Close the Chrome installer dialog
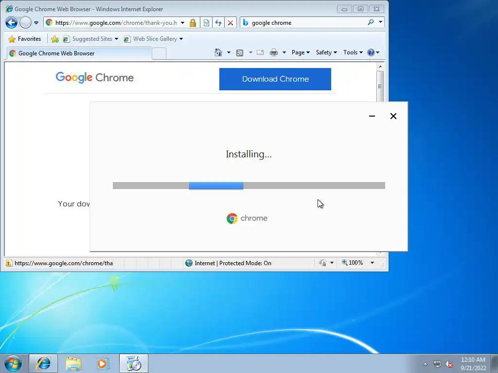This screenshot has height=373, width=498. [393, 116]
